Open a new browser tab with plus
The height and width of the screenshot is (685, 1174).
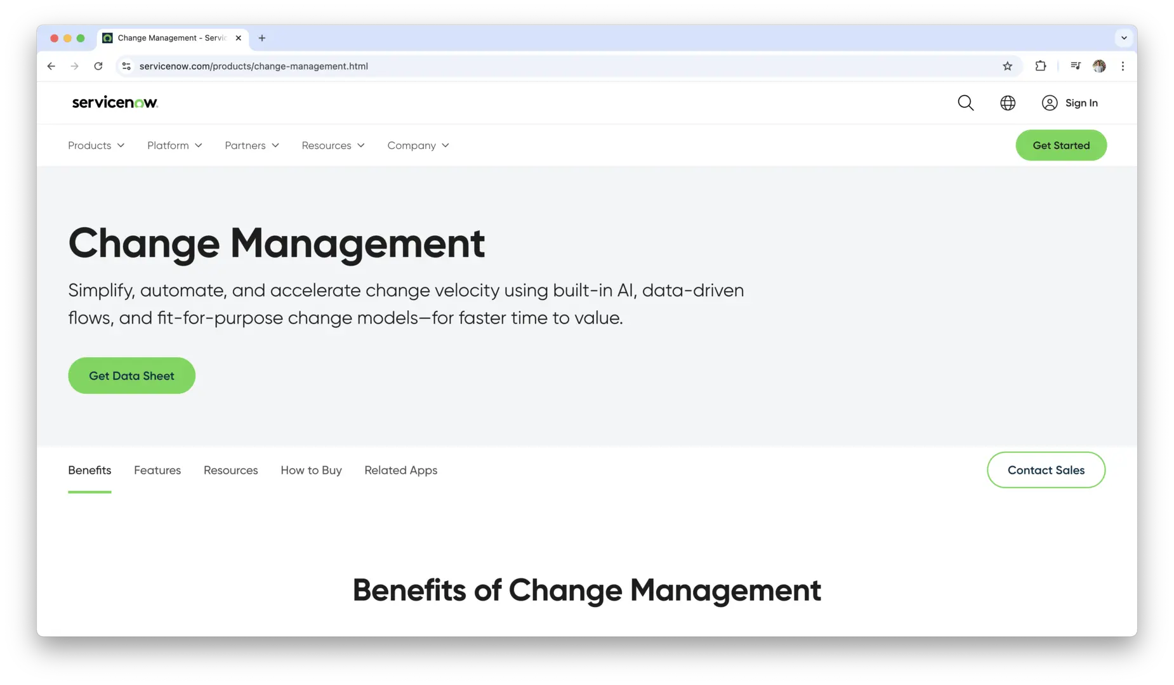(262, 38)
